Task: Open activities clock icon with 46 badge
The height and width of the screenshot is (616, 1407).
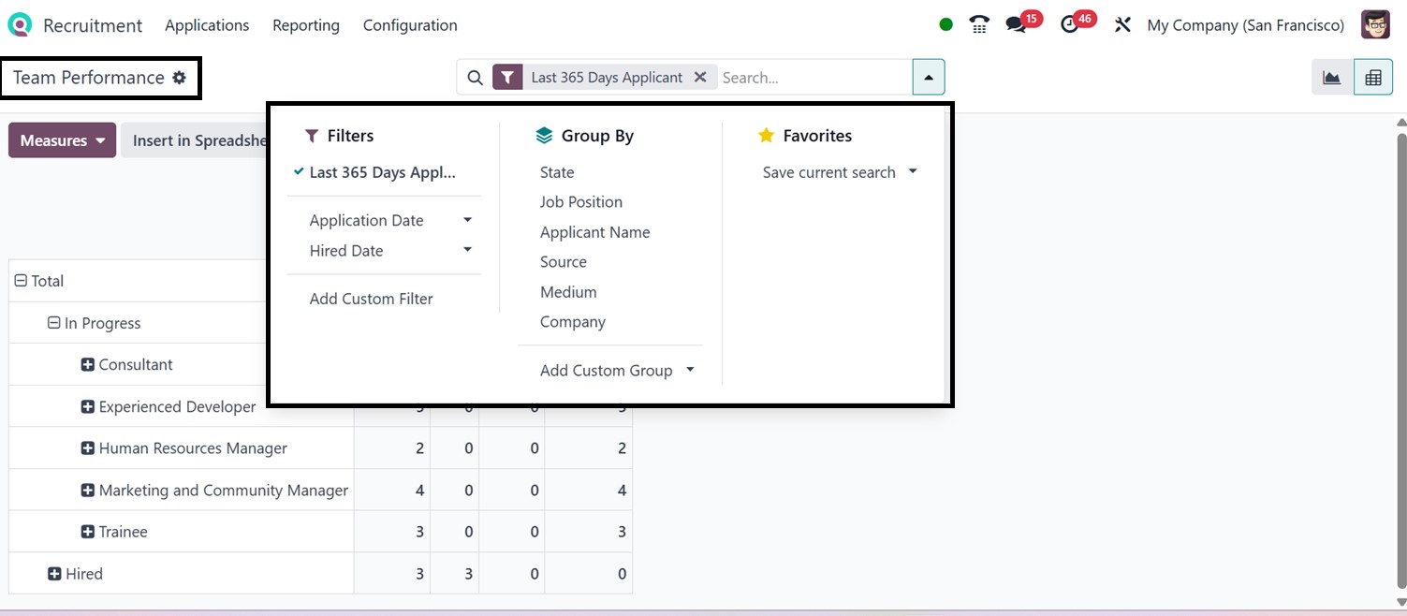Action: (x=1070, y=25)
